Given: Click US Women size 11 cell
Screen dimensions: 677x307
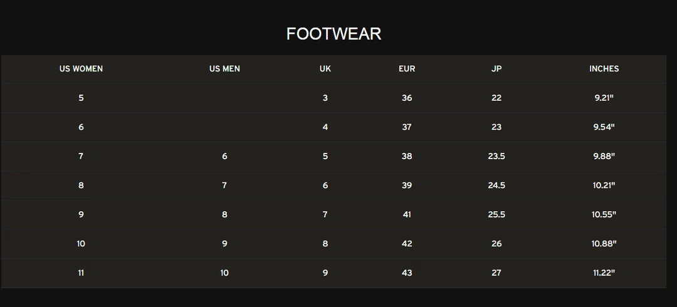Looking at the screenshot, I should point(81,273).
